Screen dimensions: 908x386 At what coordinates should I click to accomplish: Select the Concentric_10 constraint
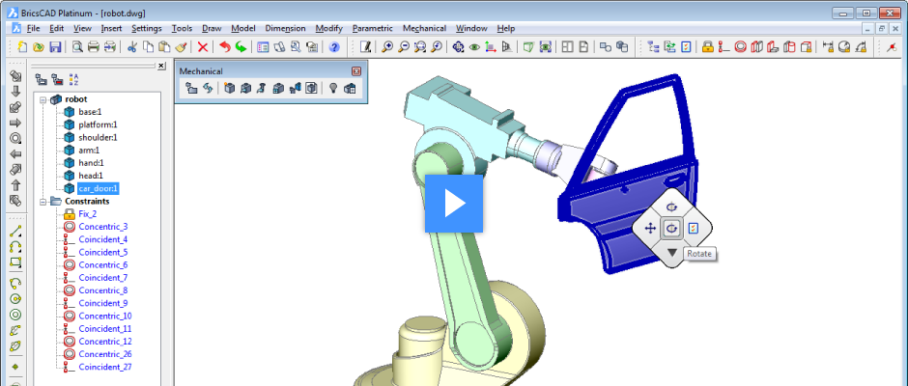click(x=105, y=316)
